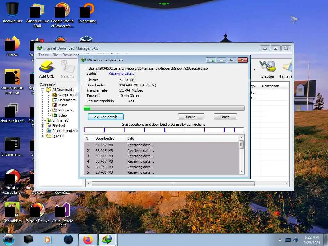Image resolution: width=328 pixels, height=246 pixels.
Task: Click the archive.org download URL text
Action: click(147, 68)
